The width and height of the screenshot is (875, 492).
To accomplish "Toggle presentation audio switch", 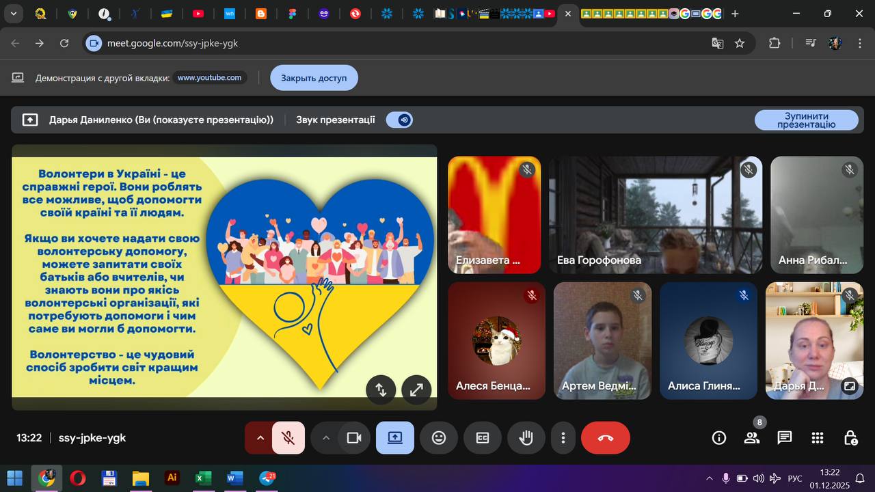I will 399,120.
